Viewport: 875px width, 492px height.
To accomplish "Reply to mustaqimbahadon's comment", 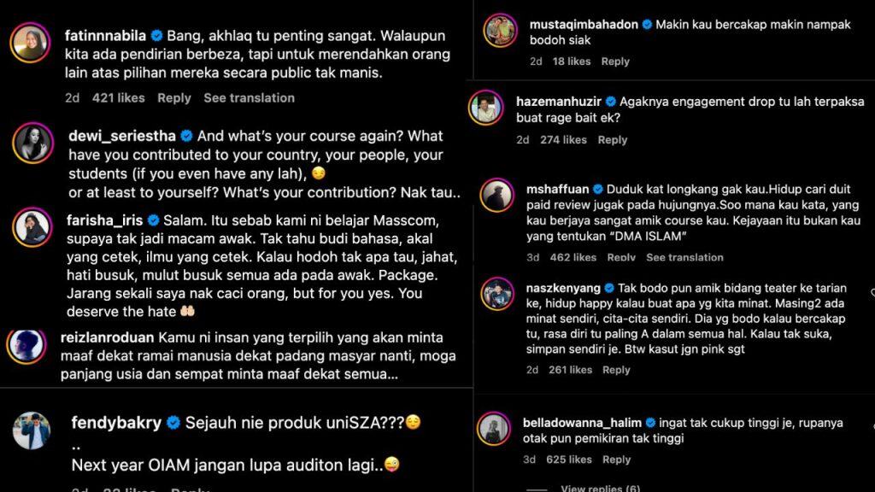I will tap(615, 61).
